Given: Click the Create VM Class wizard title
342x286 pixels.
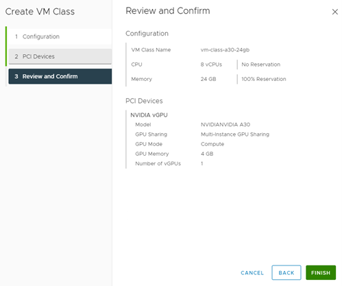Looking at the screenshot, I should 40,12.
